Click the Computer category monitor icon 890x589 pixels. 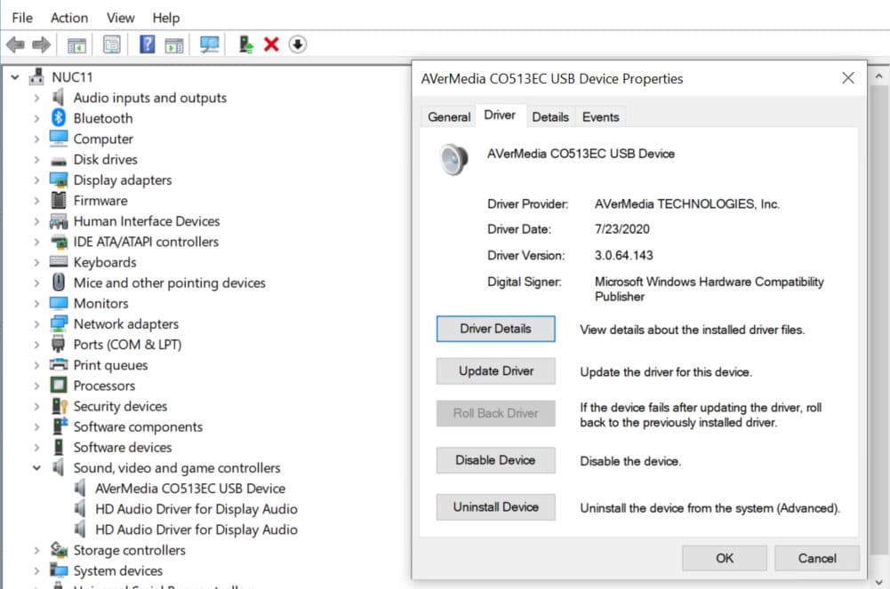pos(59,139)
